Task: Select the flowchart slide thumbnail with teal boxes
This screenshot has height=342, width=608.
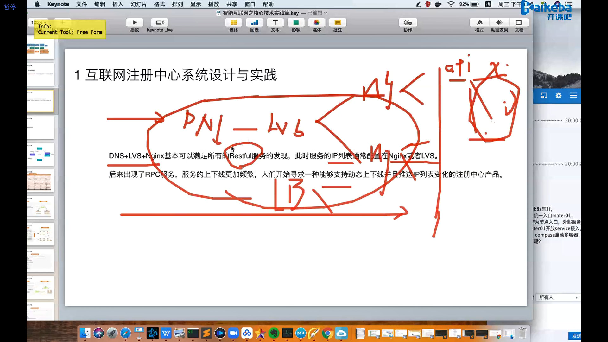Action: pos(40,154)
